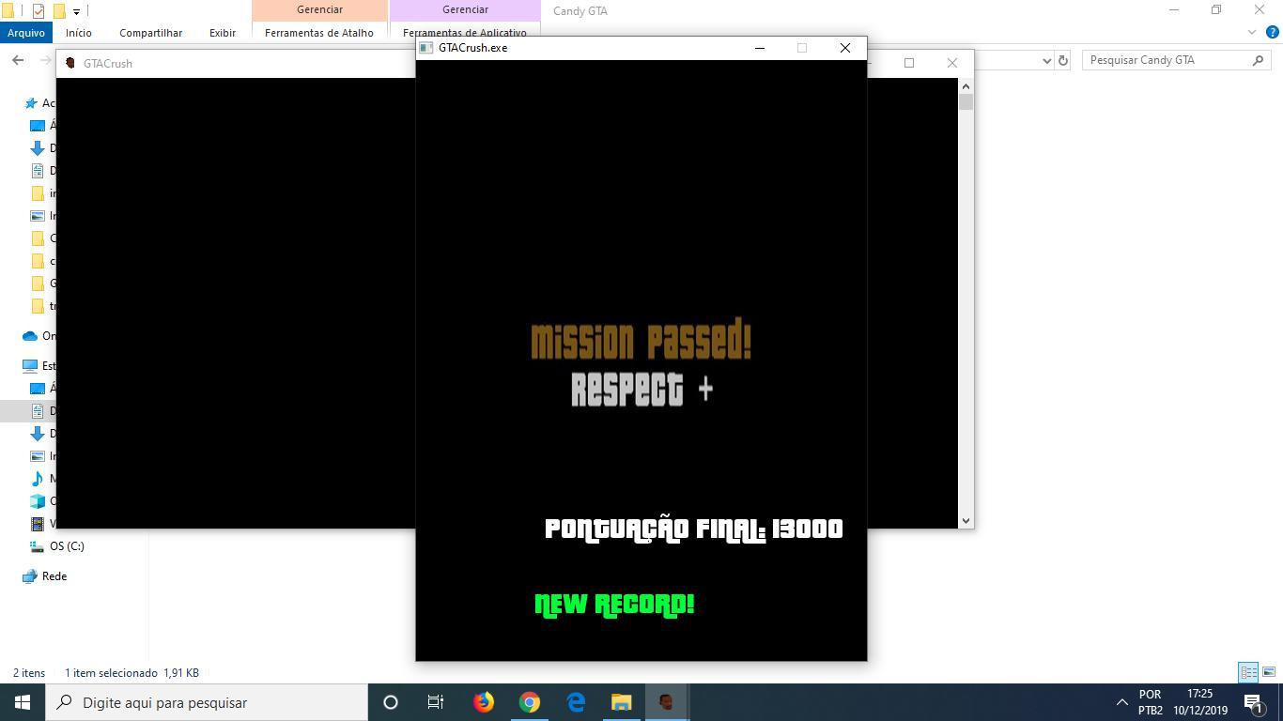Launch Firefox from the taskbar

point(484,702)
